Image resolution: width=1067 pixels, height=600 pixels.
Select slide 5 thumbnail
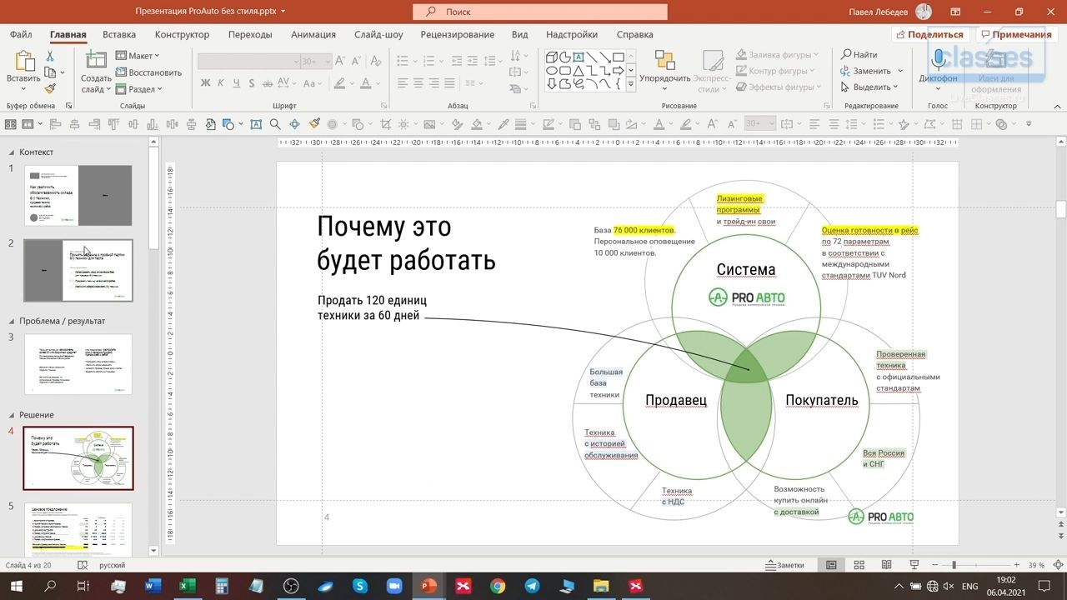tap(78, 531)
